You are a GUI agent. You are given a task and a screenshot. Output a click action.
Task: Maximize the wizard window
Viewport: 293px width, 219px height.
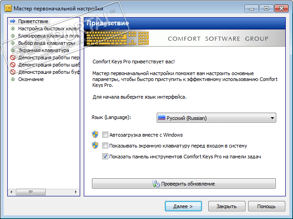click(266, 9)
